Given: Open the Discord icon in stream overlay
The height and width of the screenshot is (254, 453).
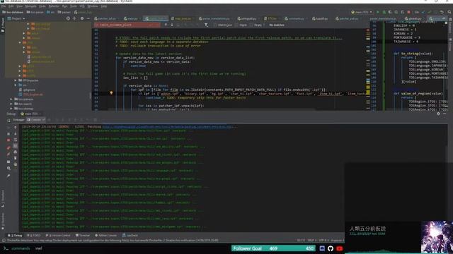Looking at the screenshot, I should (322, 248).
